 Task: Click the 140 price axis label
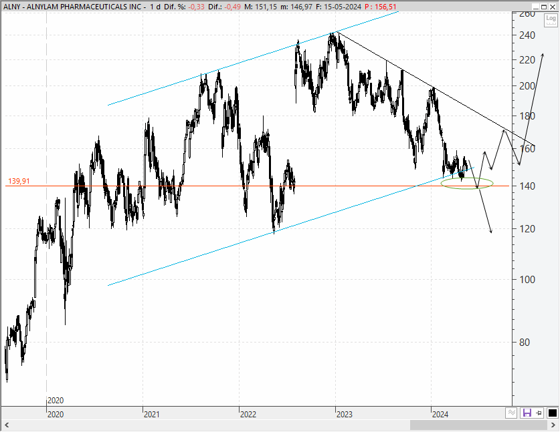tap(527, 186)
